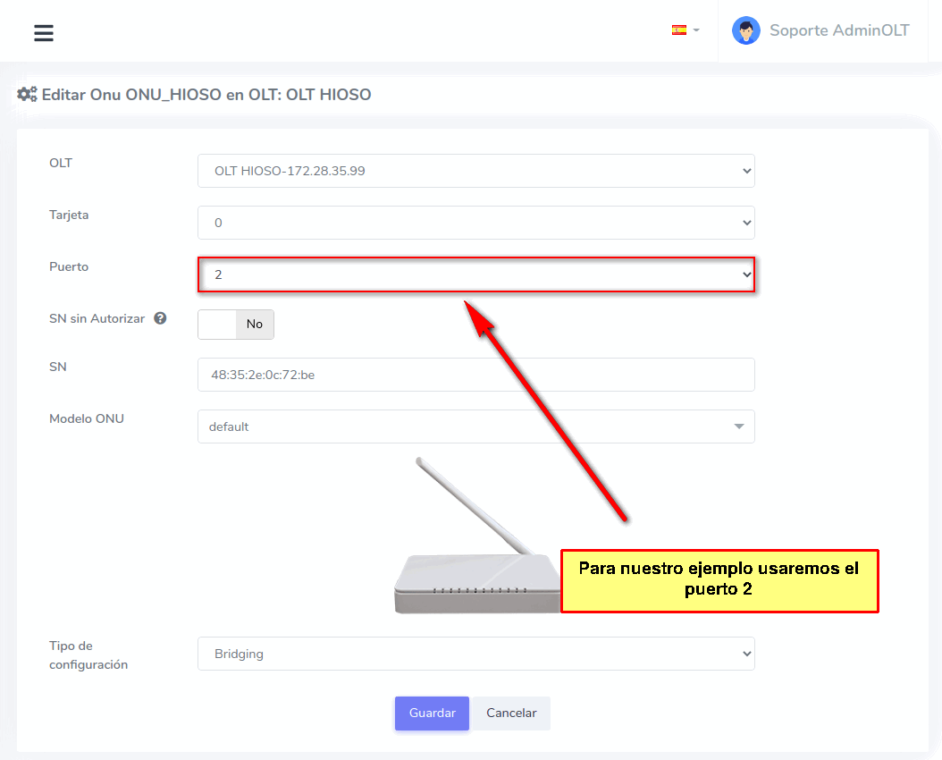The image size is (942, 760).
Task: Click the user avatar icon
Action: [745, 30]
